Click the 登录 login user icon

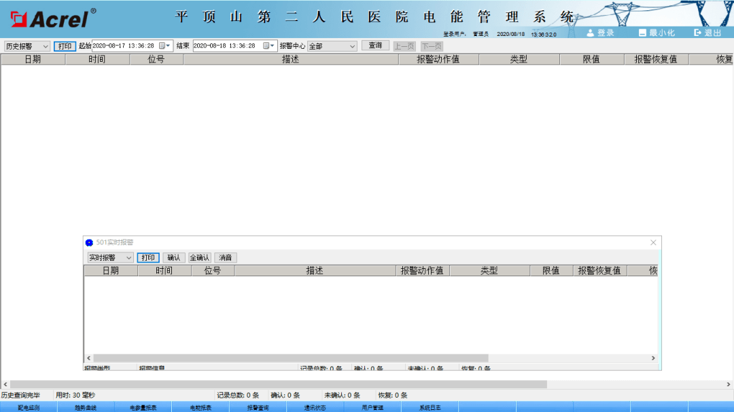pyautogui.click(x=591, y=33)
